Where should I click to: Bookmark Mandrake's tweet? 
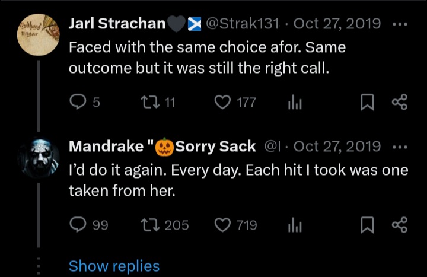367,225
